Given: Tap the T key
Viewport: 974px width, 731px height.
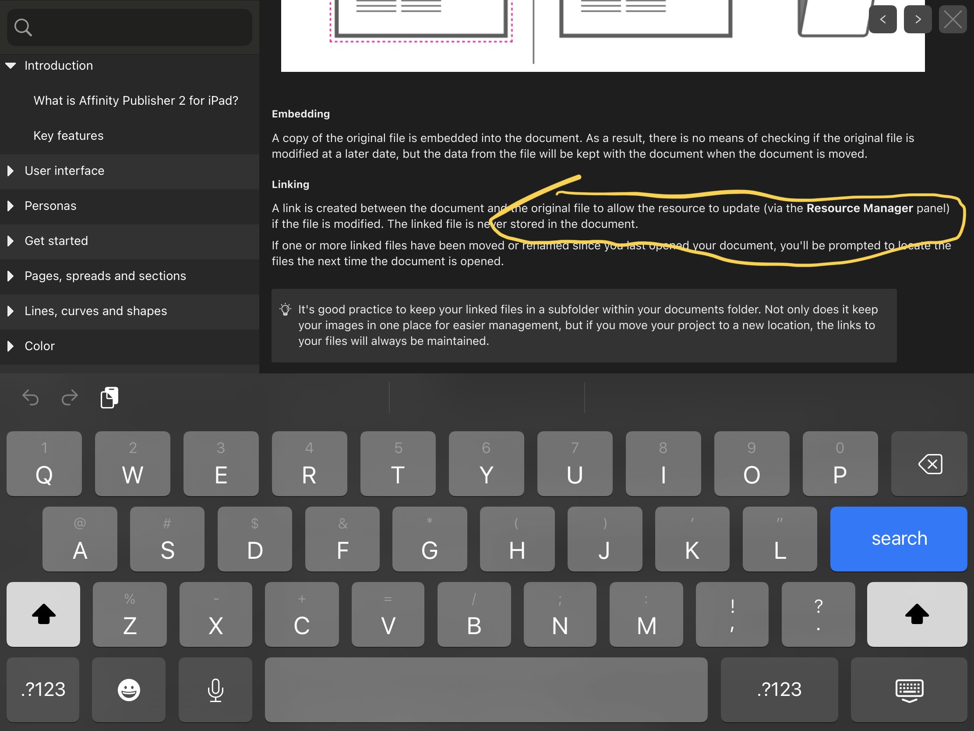Looking at the screenshot, I should coord(398,464).
